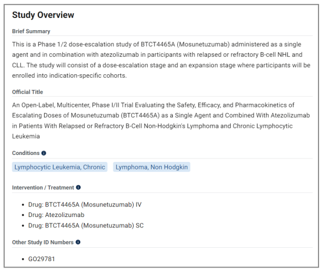Open the Lymphocytic Leukemia, Chronic condition tag

[x=59, y=167]
